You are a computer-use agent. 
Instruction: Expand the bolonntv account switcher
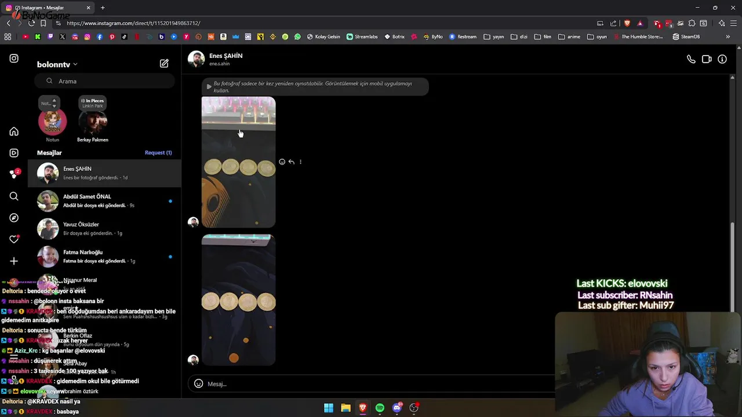pos(57,64)
